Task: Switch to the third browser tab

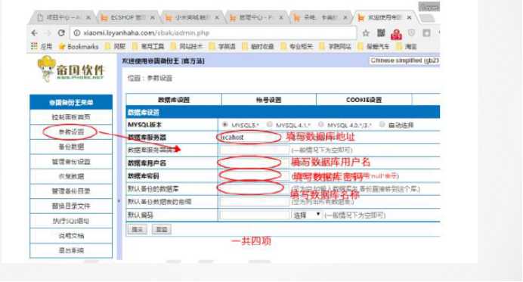Action: click(192, 17)
